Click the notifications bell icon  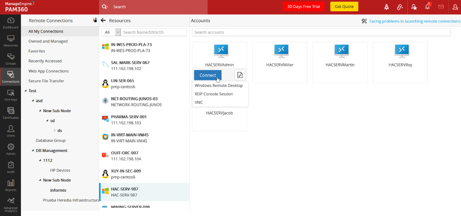click(427, 7)
